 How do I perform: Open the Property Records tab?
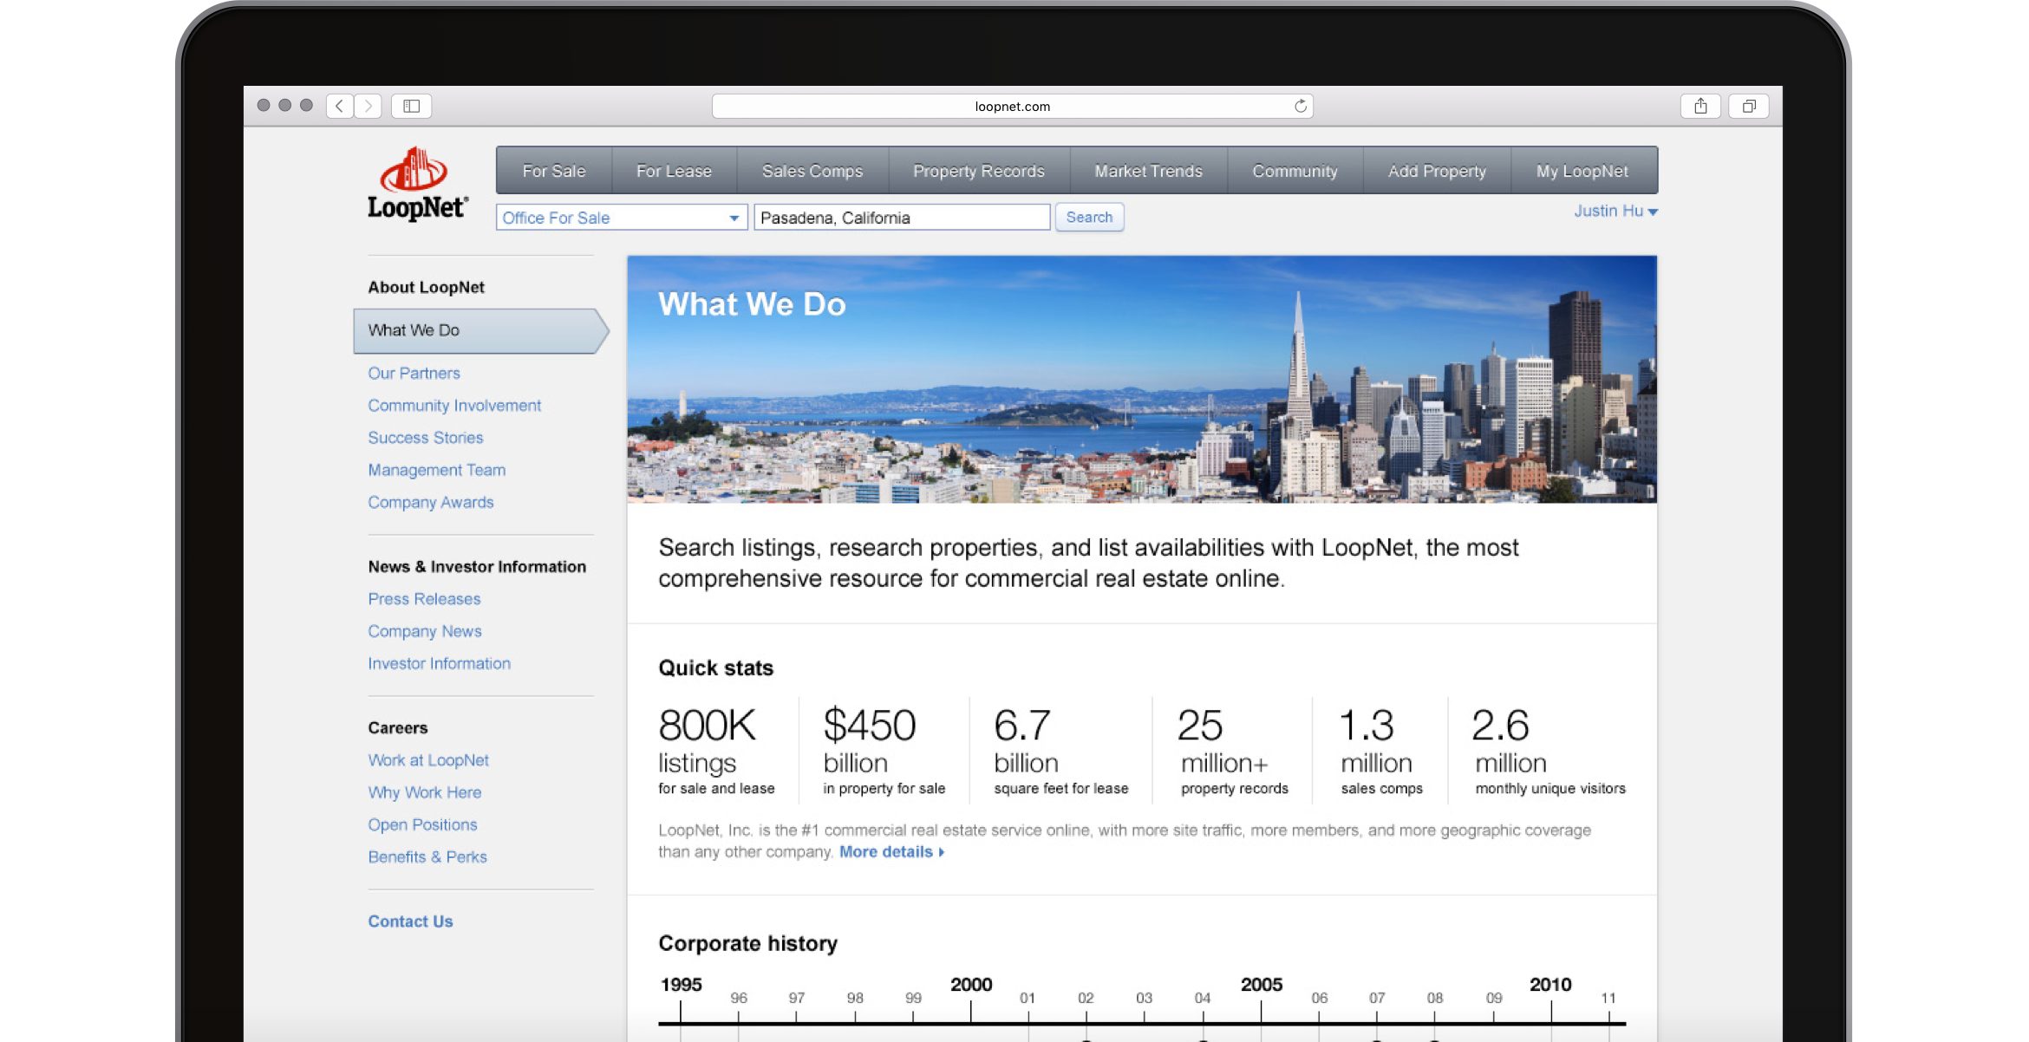pos(979,171)
